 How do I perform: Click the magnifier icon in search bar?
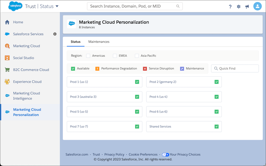178,6
